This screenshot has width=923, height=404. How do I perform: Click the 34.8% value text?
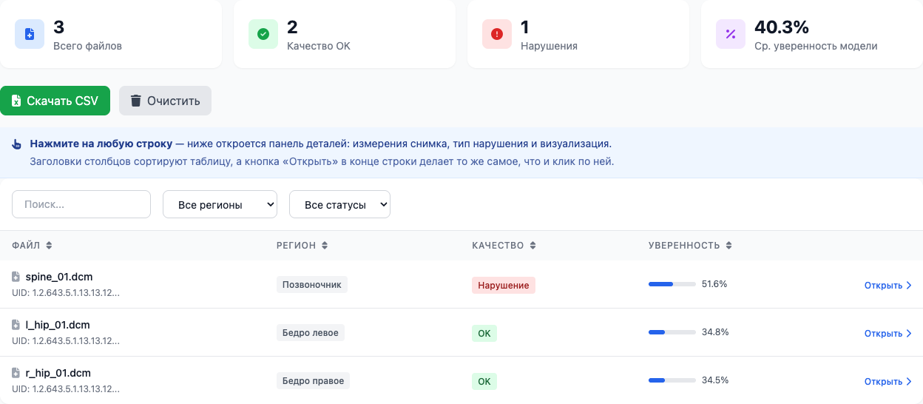click(x=715, y=332)
